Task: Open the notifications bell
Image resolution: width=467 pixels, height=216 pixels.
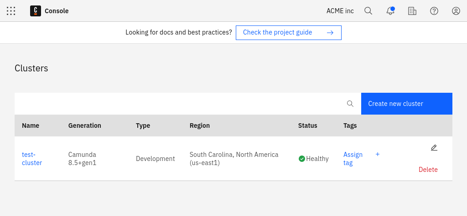Action: pos(390,11)
